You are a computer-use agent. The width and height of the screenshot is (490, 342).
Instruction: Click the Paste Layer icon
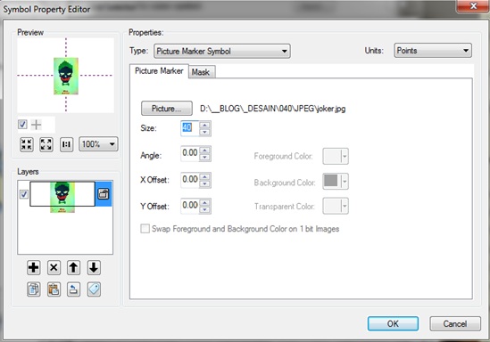tap(54, 289)
